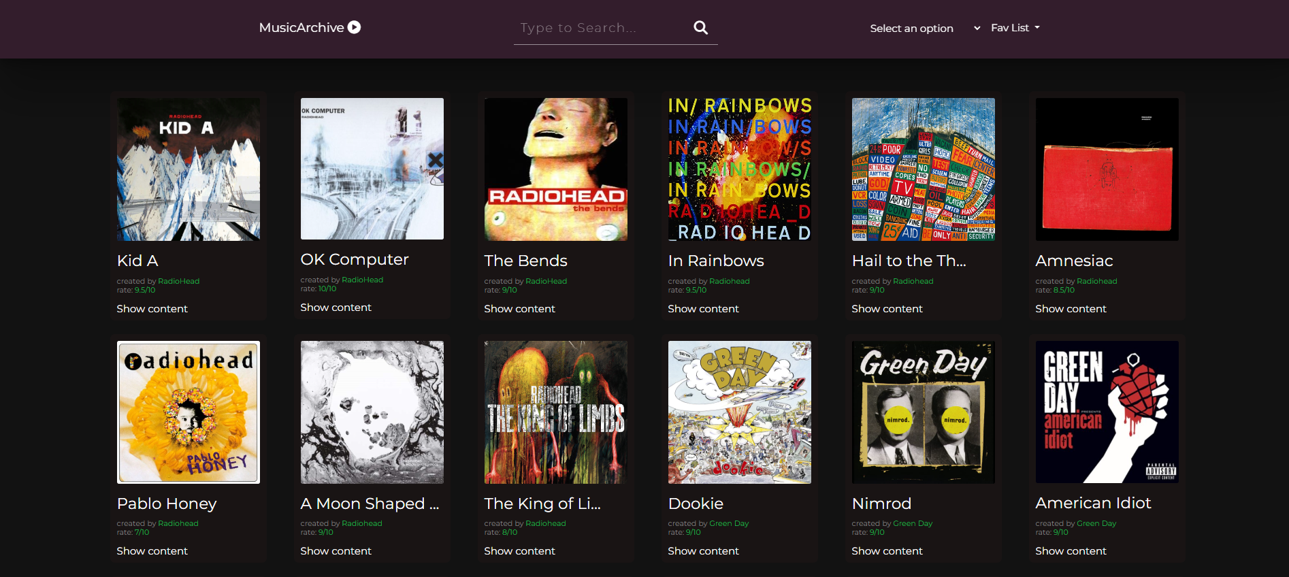Click Radiohead artist link under Amnesiac

coord(1097,281)
